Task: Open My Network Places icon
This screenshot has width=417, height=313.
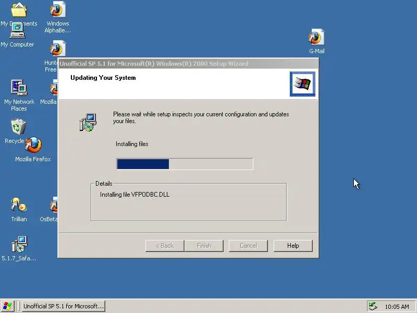Action: pyautogui.click(x=19, y=88)
